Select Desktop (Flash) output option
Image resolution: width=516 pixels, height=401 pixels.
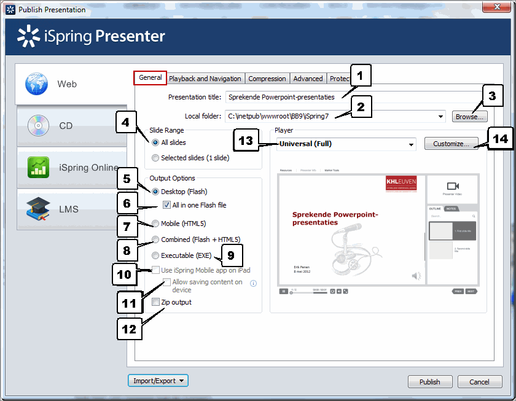coord(155,192)
